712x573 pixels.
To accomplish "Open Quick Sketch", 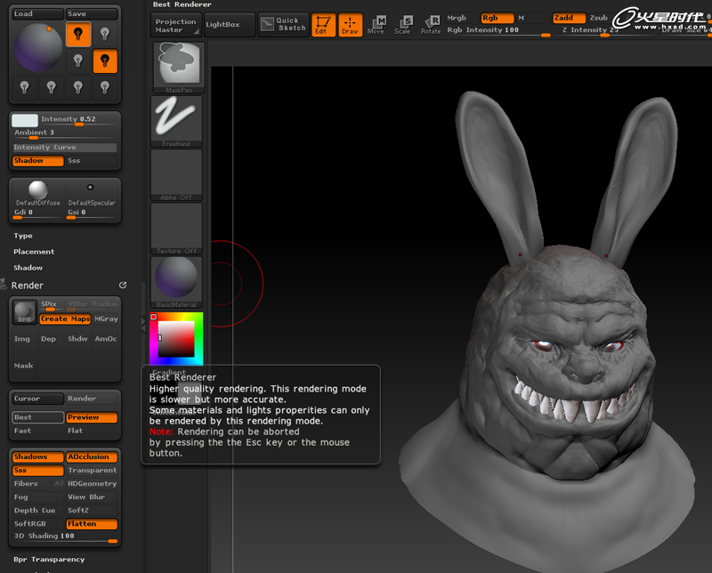I will tap(283, 25).
